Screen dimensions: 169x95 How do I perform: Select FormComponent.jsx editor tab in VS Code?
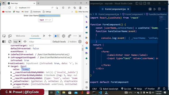[x=115, y=9]
